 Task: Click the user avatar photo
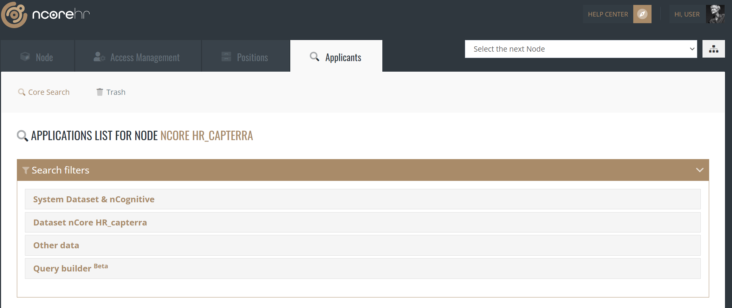pyautogui.click(x=715, y=14)
